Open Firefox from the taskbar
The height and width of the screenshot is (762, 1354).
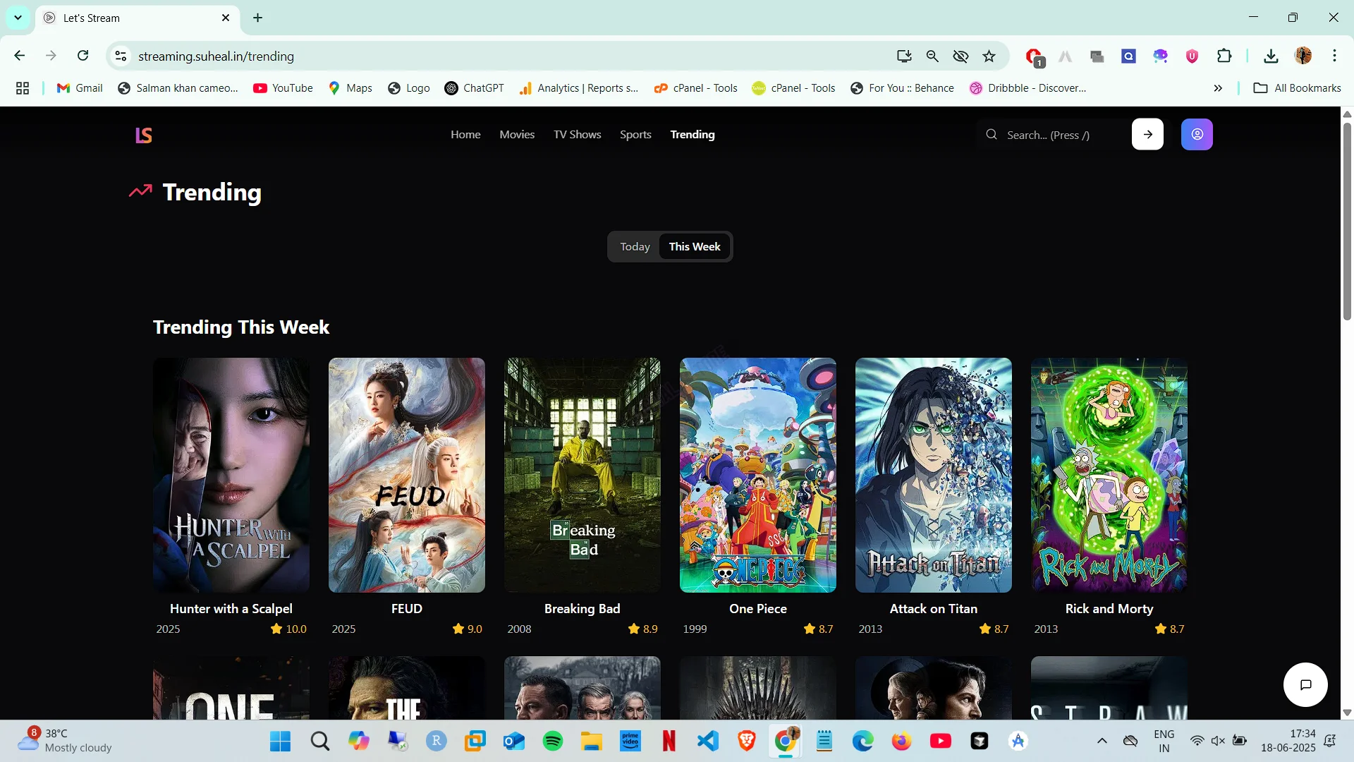click(901, 741)
